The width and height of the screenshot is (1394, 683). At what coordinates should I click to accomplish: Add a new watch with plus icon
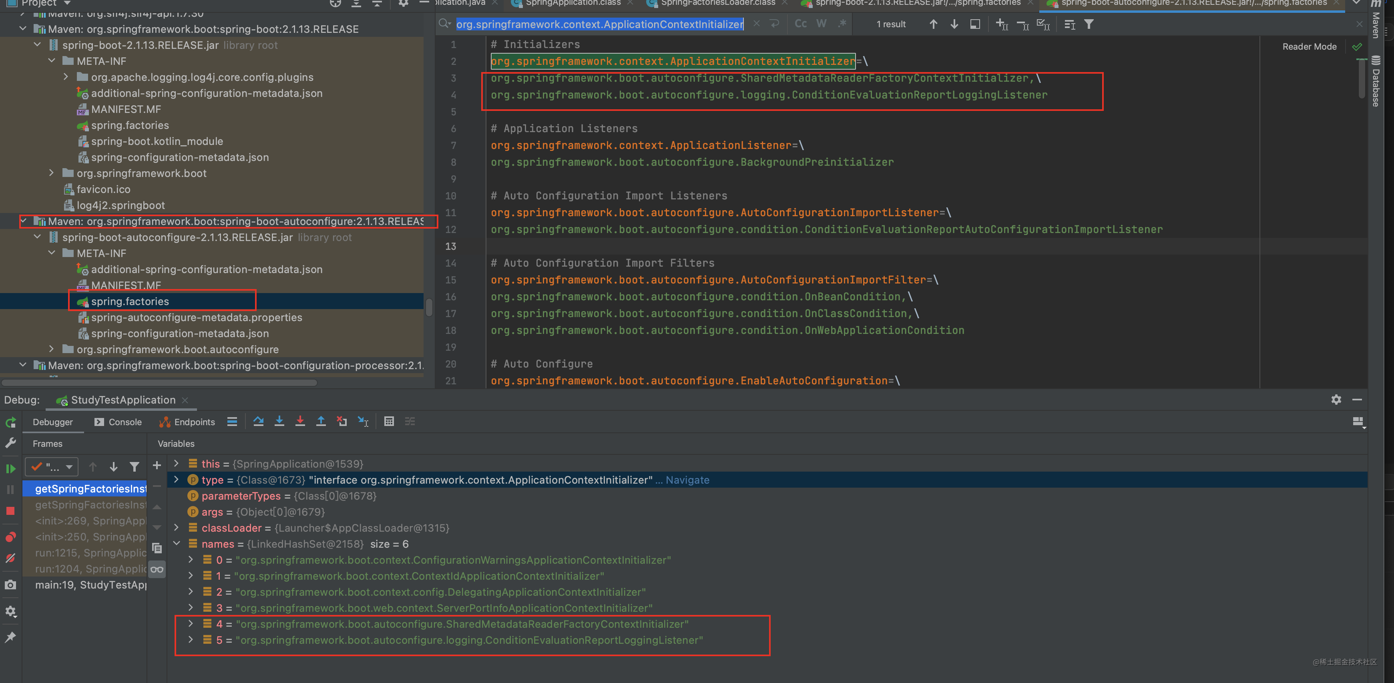[x=157, y=466]
